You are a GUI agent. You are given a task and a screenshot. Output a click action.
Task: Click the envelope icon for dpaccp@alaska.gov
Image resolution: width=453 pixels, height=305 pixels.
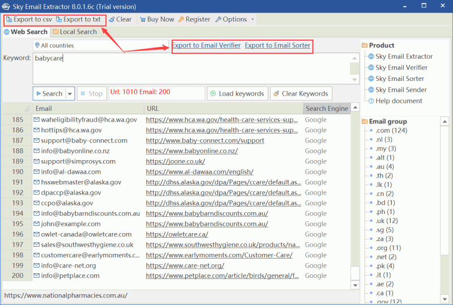pyautogui.click(x=36, y=192)
